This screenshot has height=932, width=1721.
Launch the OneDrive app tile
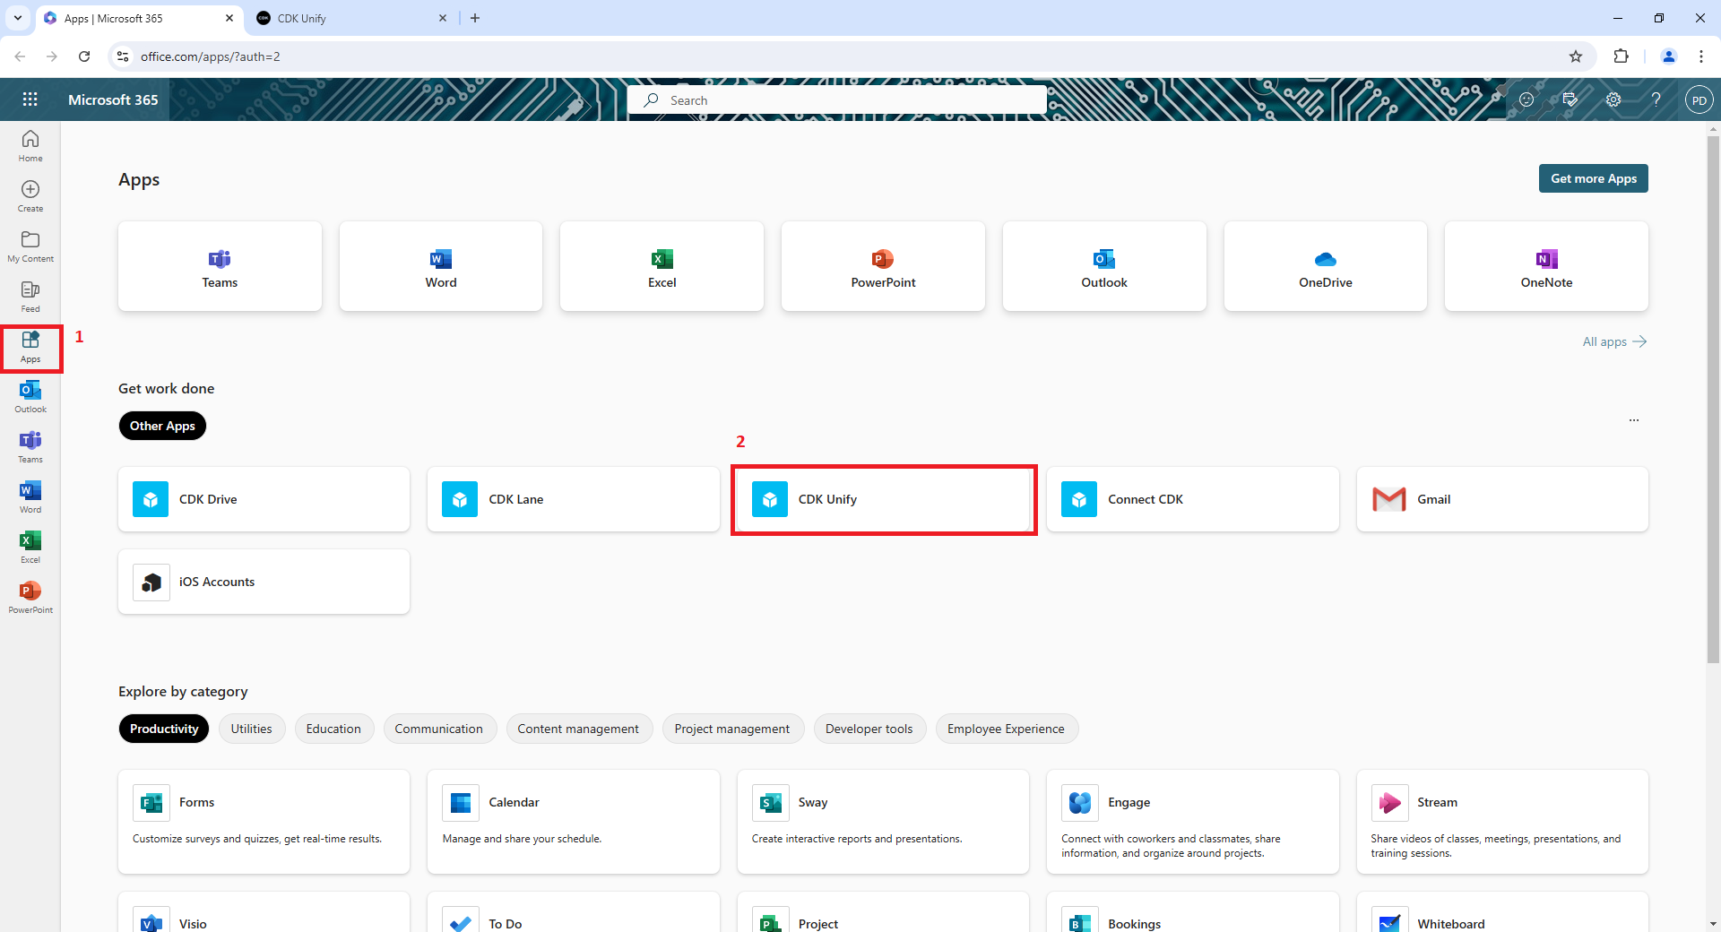[x=1326, y=266]
